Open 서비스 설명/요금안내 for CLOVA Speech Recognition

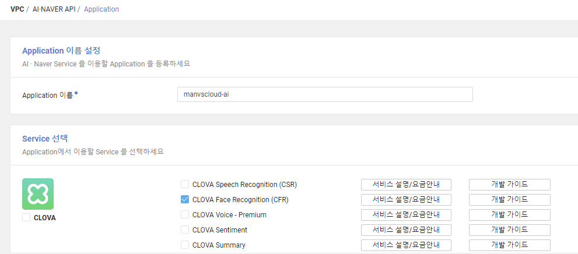click(406, 185)
